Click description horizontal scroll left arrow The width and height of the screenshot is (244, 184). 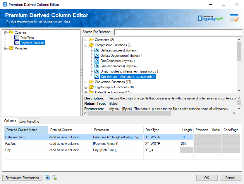point(85,114)
